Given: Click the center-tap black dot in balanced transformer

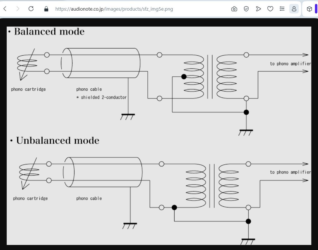Looking at the screenshot, I should click(184, 77).
